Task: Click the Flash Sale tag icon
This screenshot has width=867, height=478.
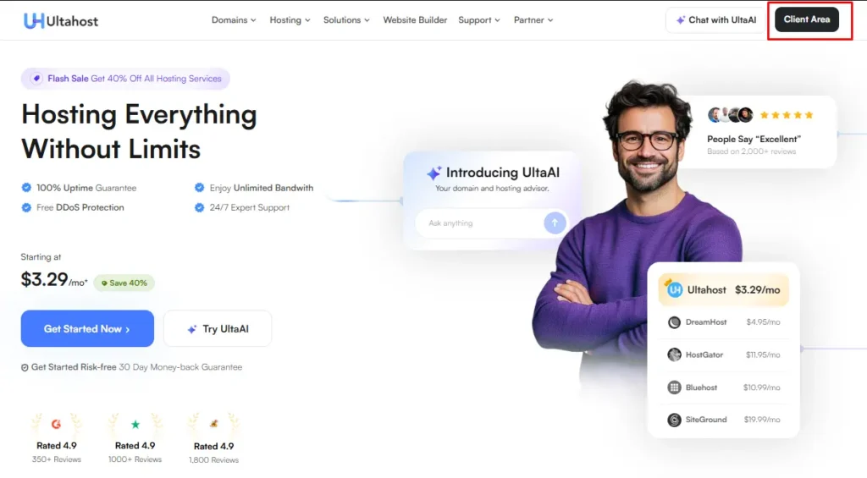Action: click(36, 79)
